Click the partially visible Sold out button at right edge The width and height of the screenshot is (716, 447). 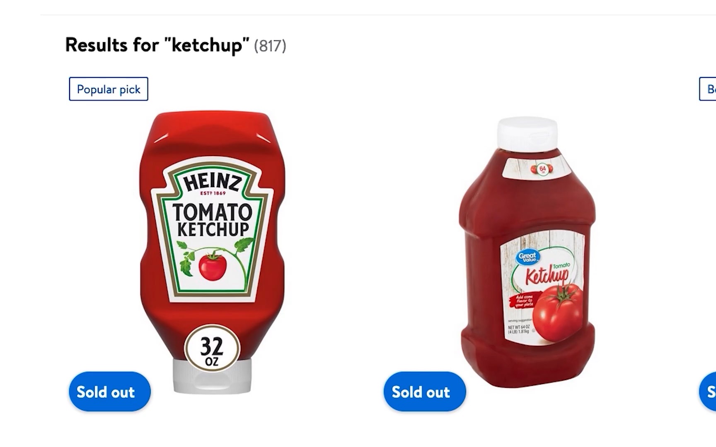[709, 392]
